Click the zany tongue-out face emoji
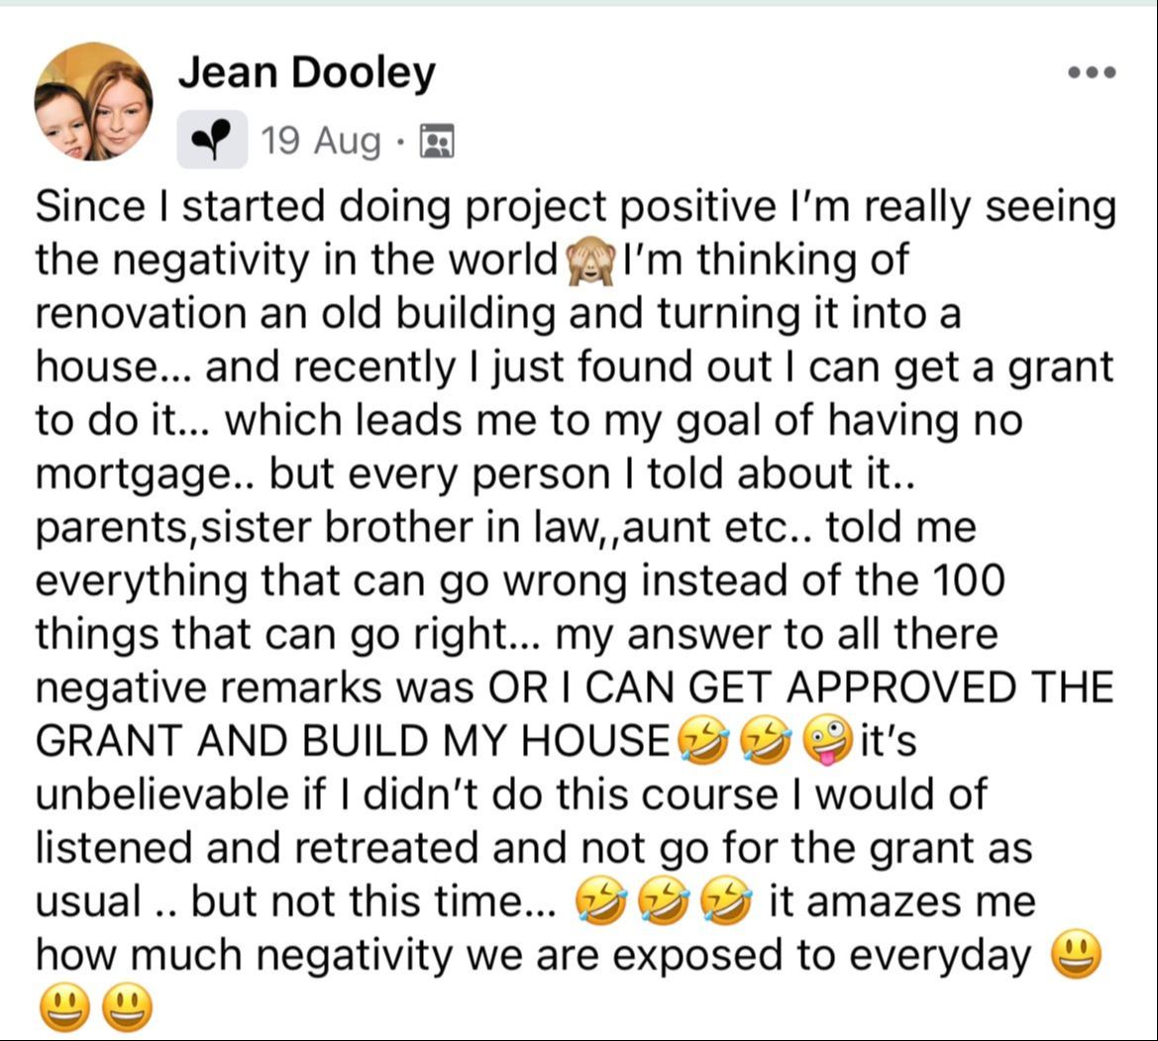Screen dimensions: 1158x1041 pyautogui.click(x=826, y=740)
